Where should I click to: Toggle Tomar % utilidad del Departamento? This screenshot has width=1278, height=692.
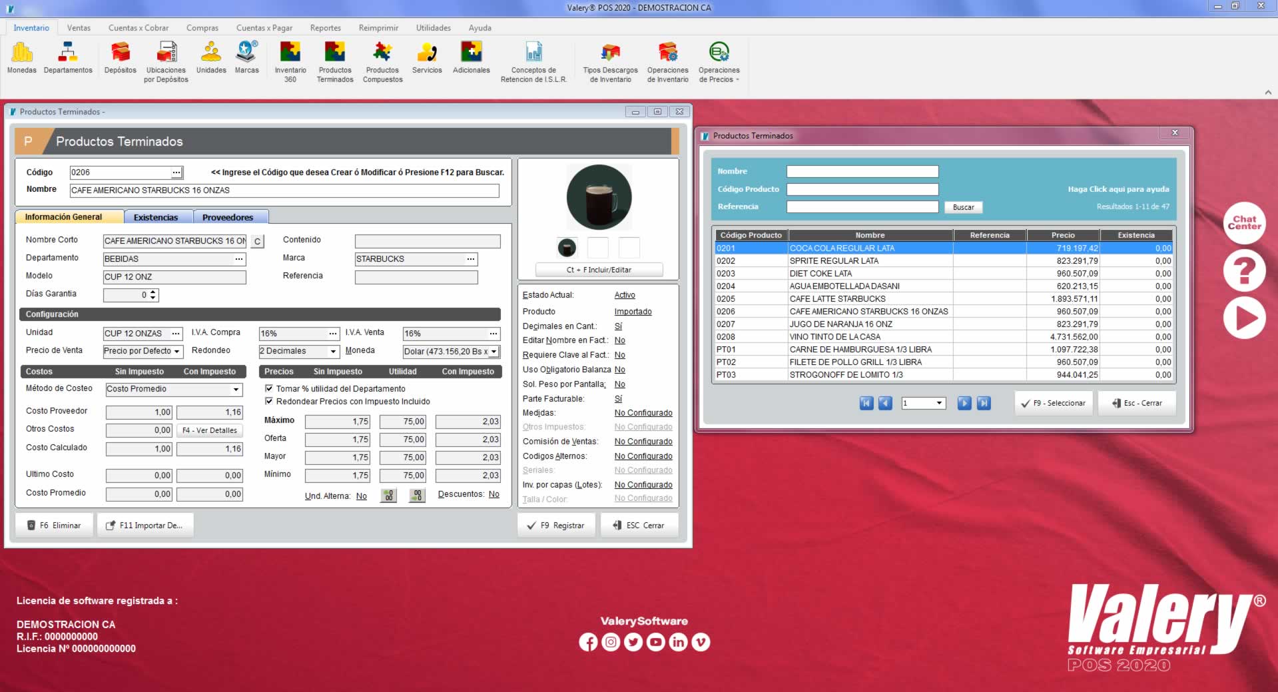click(269, 388)
